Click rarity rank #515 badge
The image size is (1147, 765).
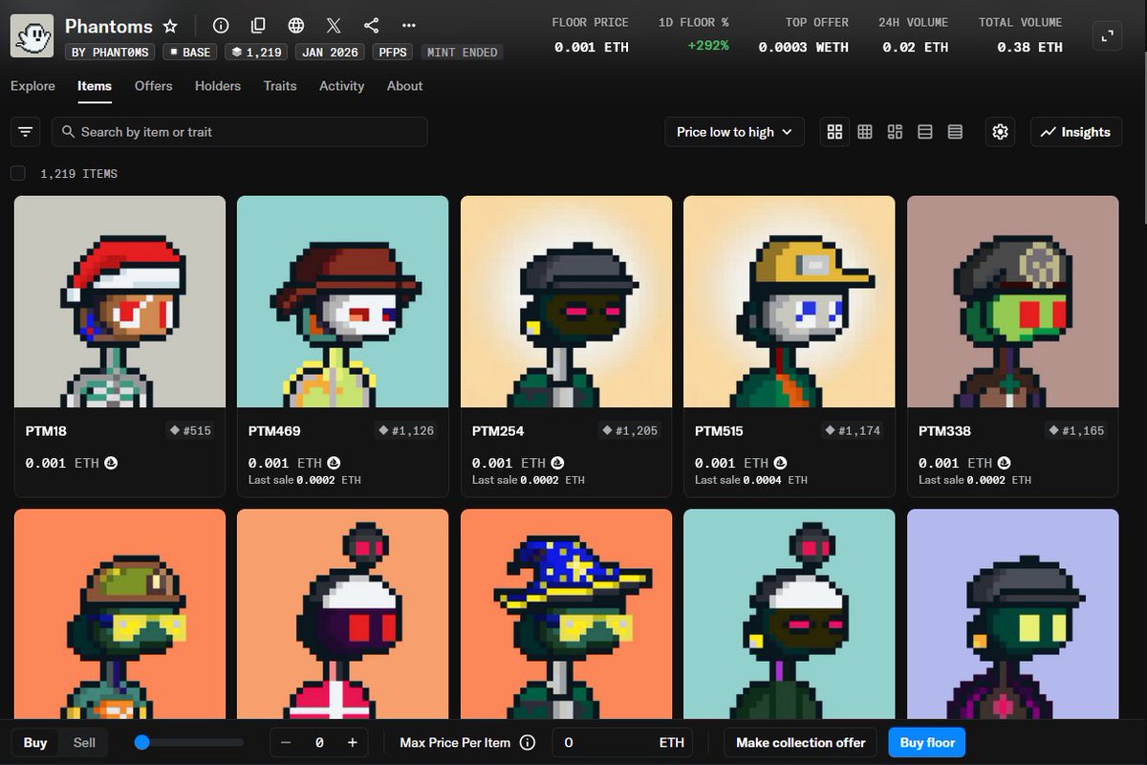pos(190,431)
